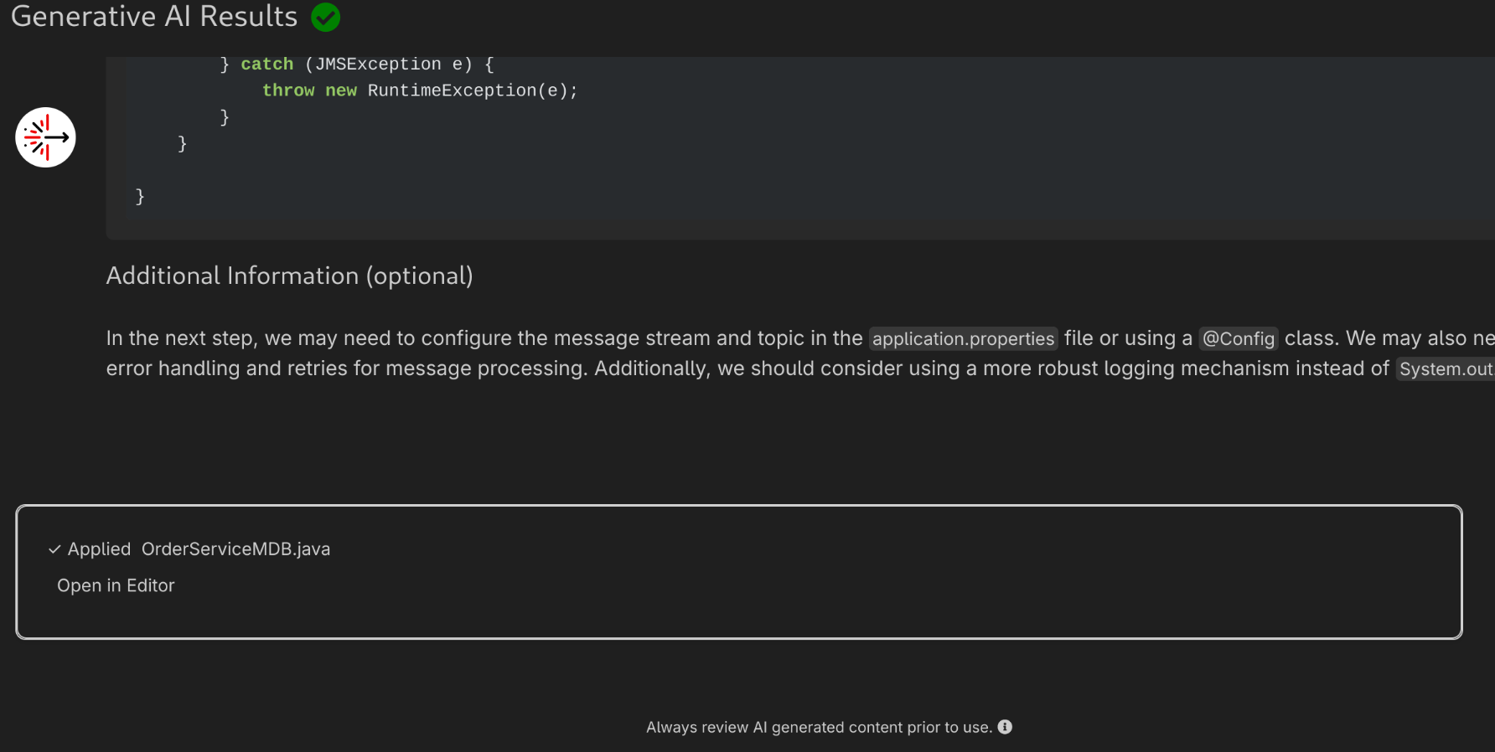Click the application.properties inline code

pos(963,338)
